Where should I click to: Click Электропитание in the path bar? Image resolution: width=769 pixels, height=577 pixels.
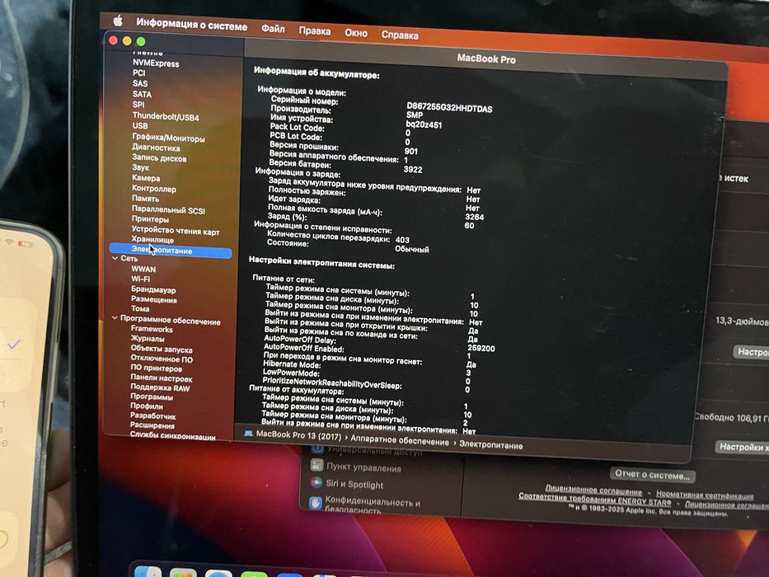(x=491, y=445)
